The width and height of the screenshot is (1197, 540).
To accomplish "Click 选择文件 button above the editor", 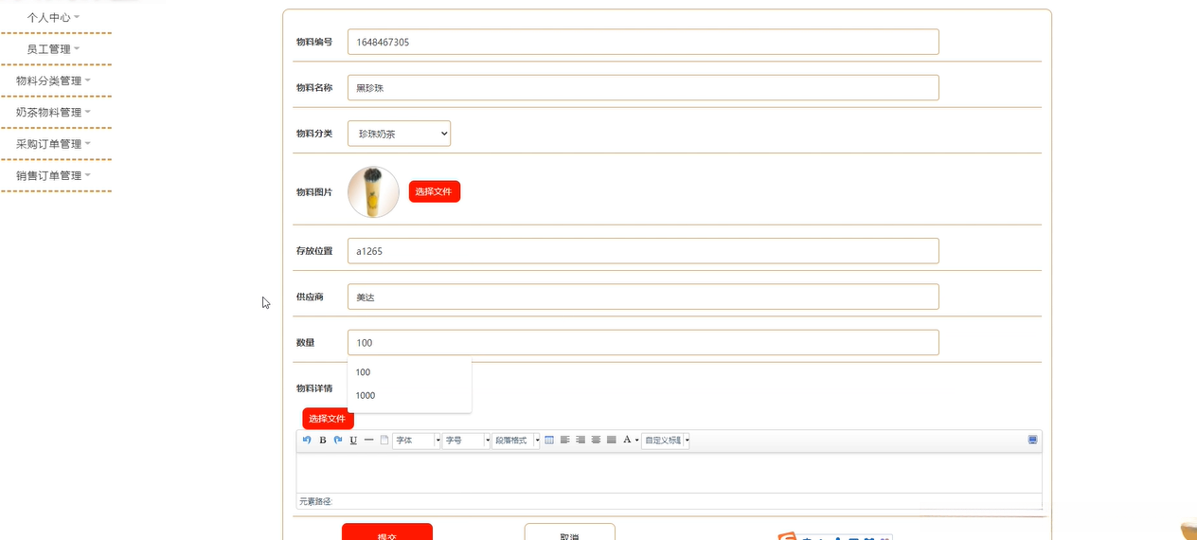I will (328, 419).
